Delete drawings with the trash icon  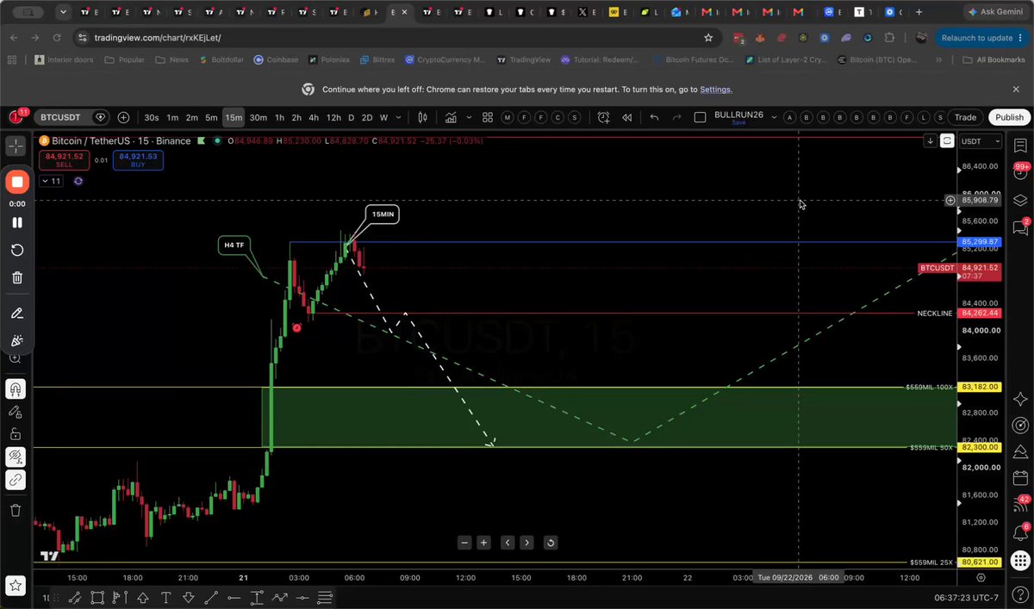click(x=16, y=510)
